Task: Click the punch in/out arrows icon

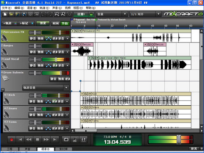Action: point(84,140)
